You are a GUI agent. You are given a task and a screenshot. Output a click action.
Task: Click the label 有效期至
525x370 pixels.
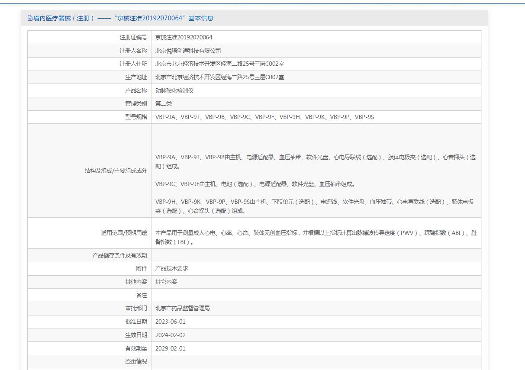[136, 348]
